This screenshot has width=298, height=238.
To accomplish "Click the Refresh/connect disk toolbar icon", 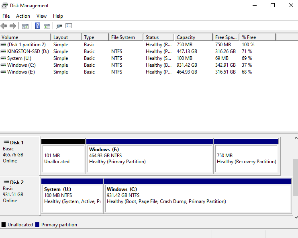I will click(59, 26).
